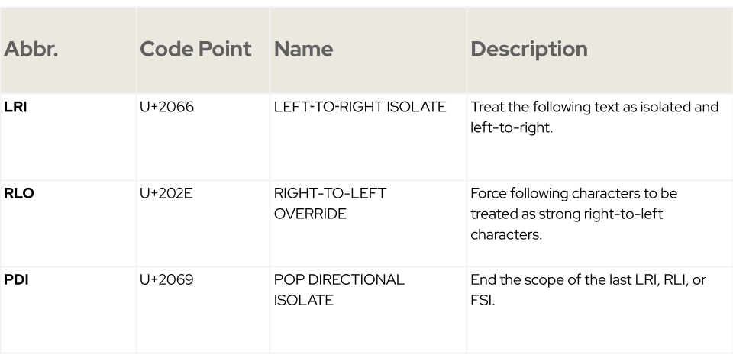Click the description for LRI row
This screenshot has width=733, height=361.
[594, 118]
